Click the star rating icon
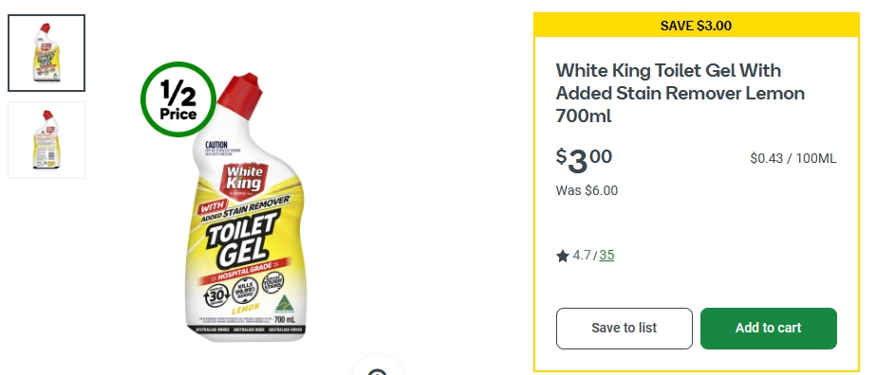876x375 pixels. pyautogui.click(x=563, y=257)
